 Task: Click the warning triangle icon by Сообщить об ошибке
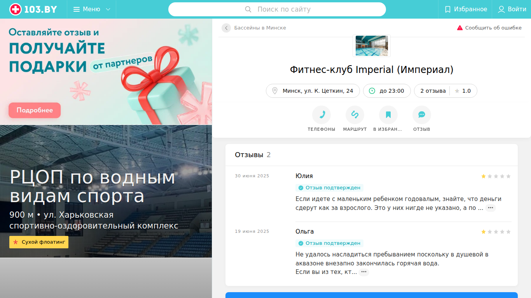tap(460, 28)
